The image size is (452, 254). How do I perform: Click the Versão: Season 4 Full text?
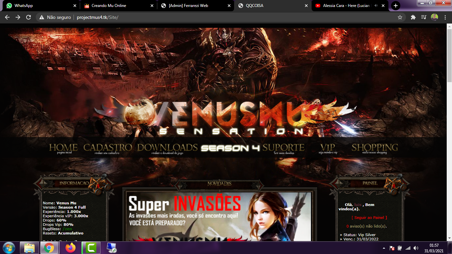[x=64, y=207]
